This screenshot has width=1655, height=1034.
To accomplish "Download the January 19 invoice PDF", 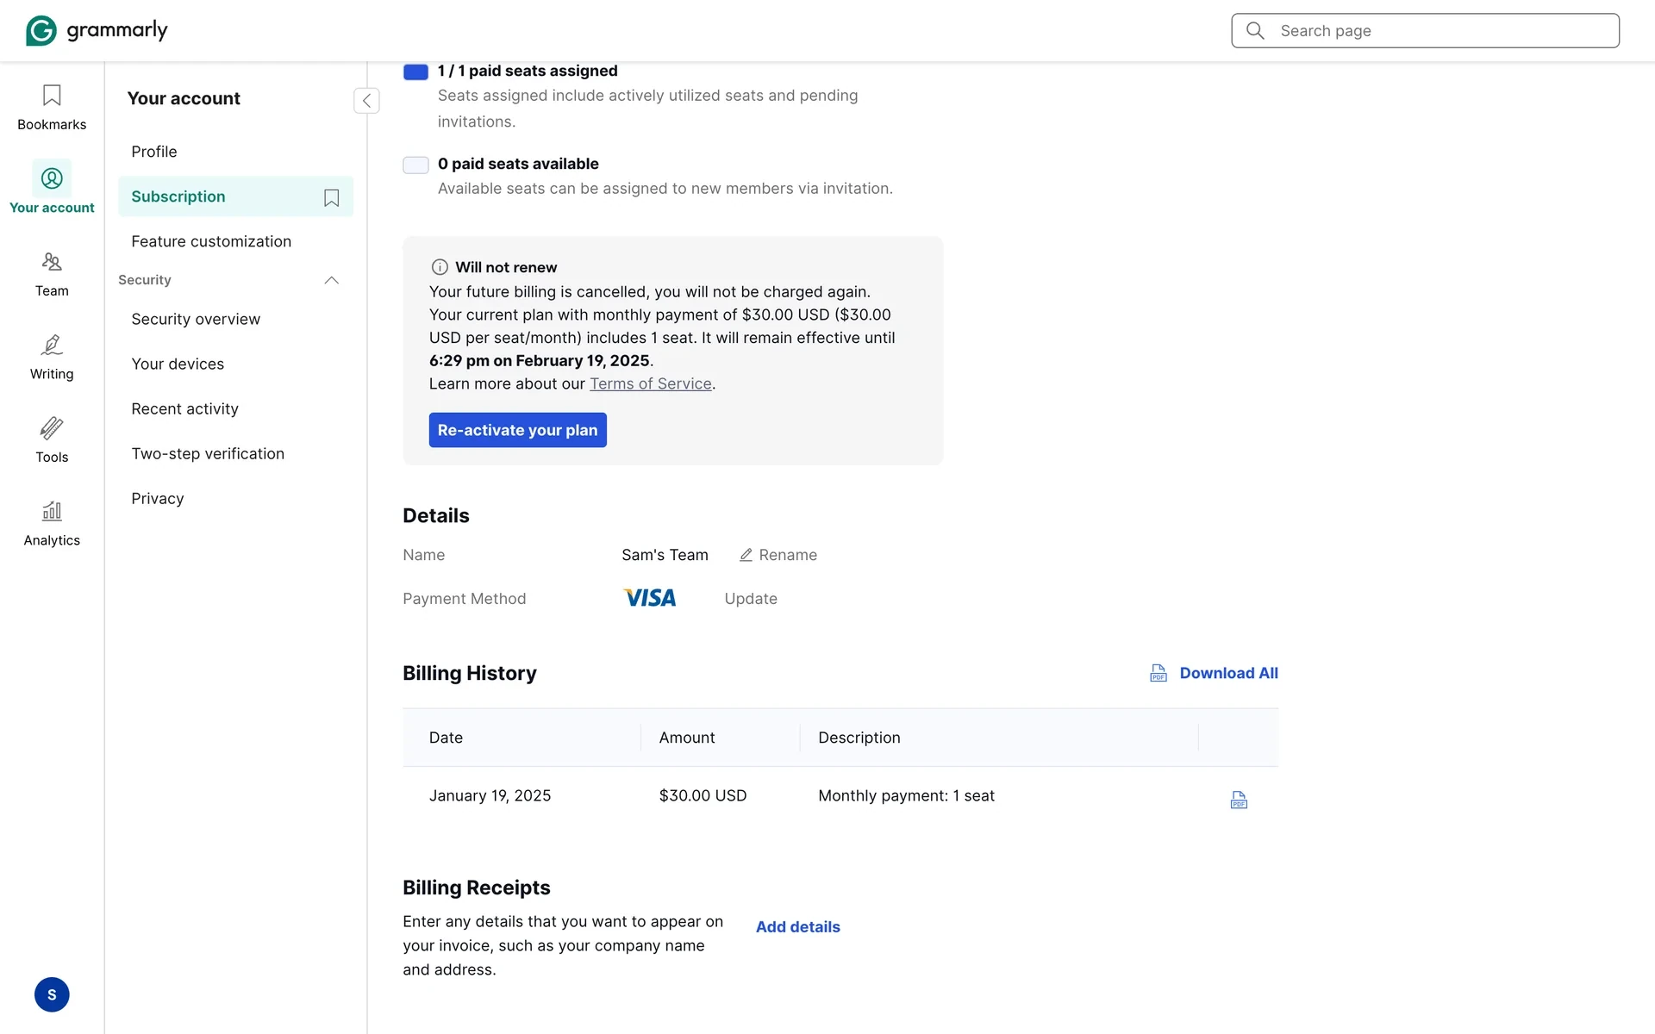I will click(1239, 800).
